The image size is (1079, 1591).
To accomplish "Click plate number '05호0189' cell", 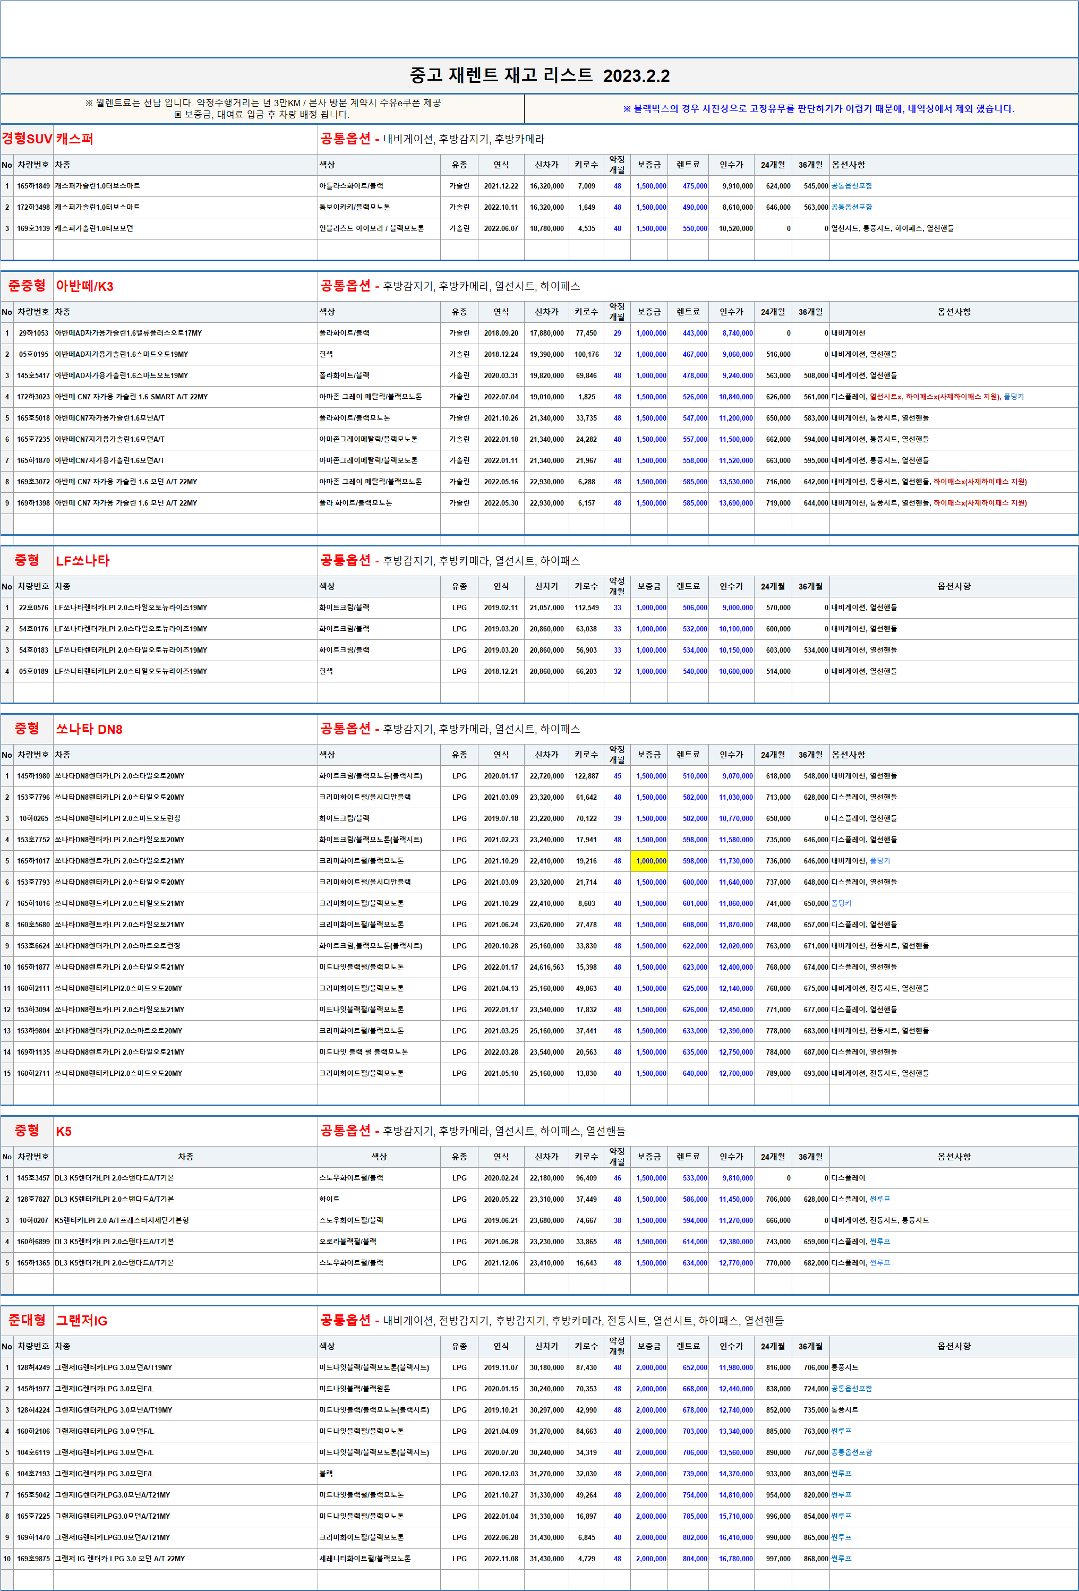I will [x=33, y=672].
